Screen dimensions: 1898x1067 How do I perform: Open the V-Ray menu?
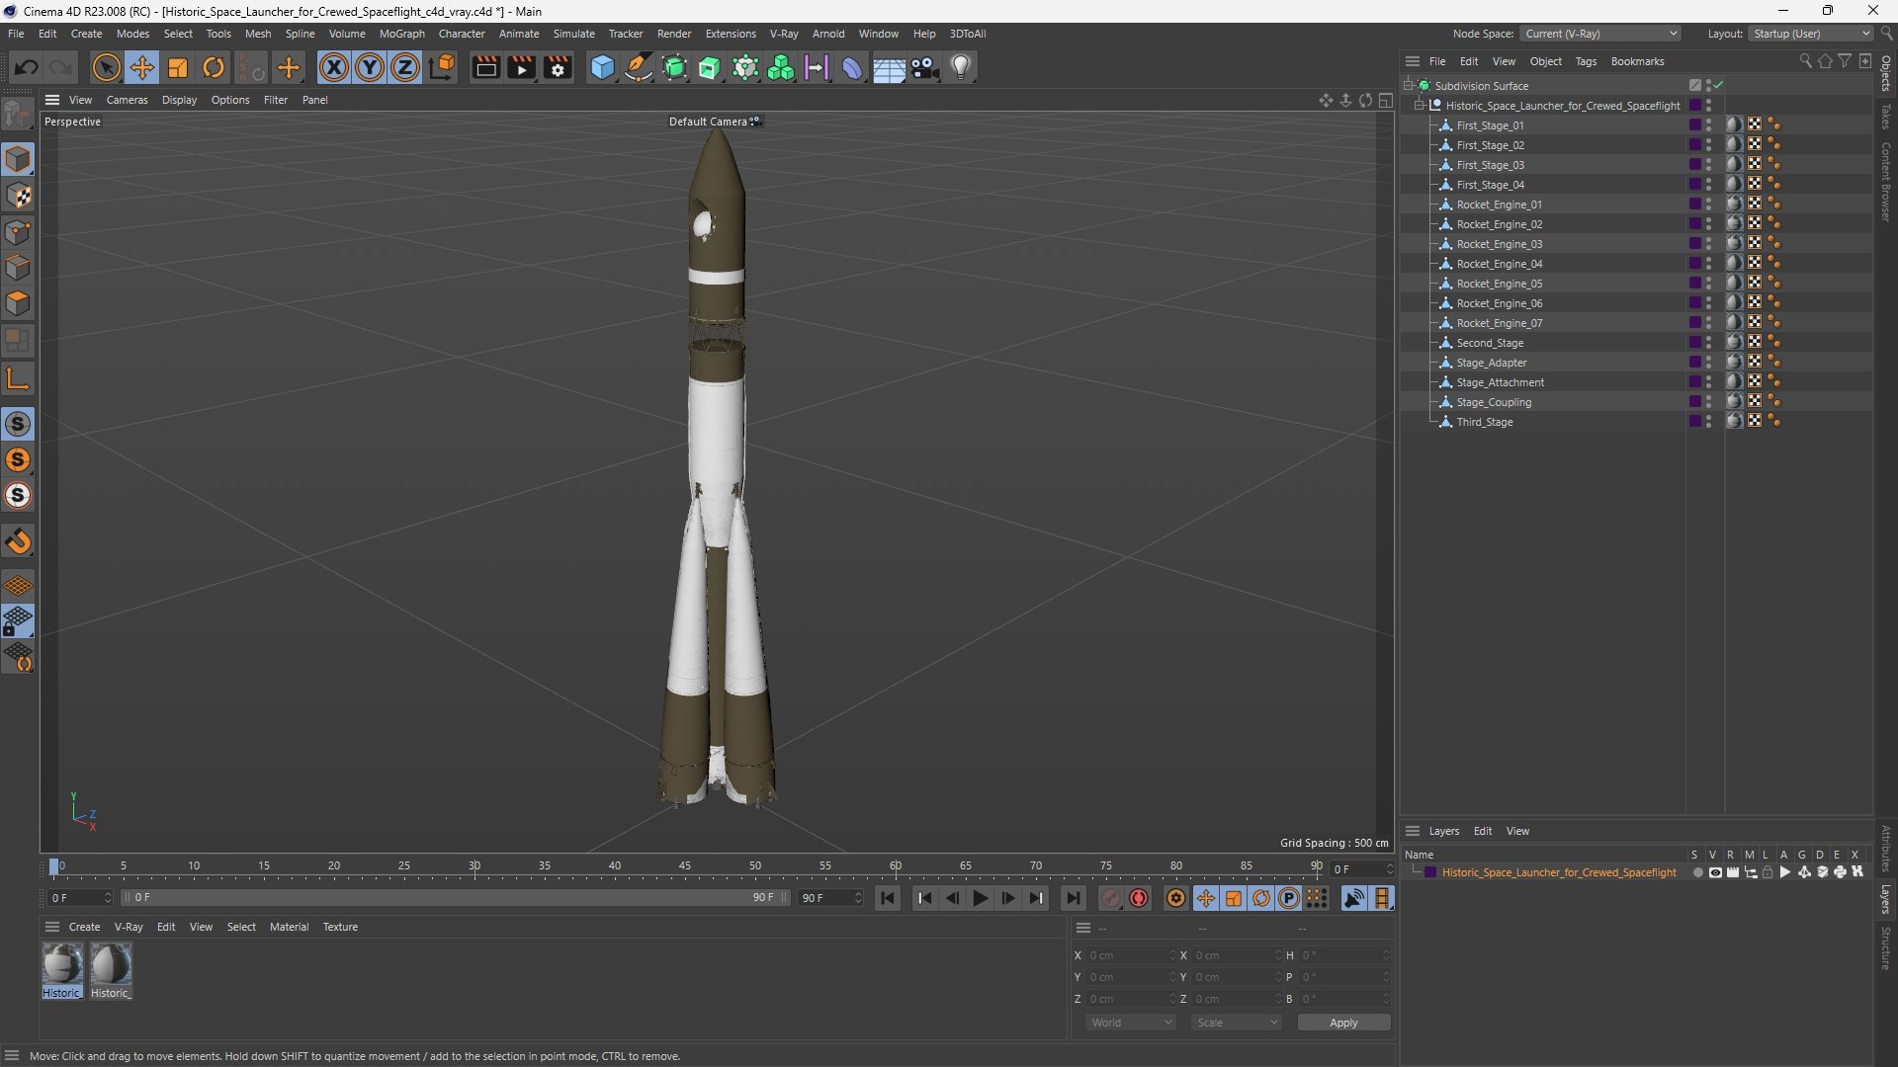click(x=784, y=34)
